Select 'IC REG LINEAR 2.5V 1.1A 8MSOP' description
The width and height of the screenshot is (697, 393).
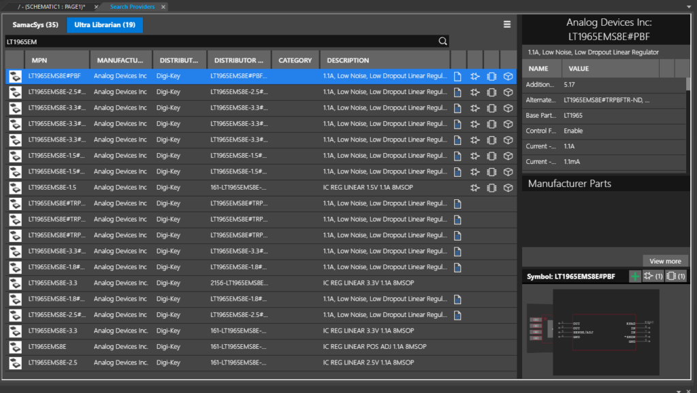tap(368, 362)
